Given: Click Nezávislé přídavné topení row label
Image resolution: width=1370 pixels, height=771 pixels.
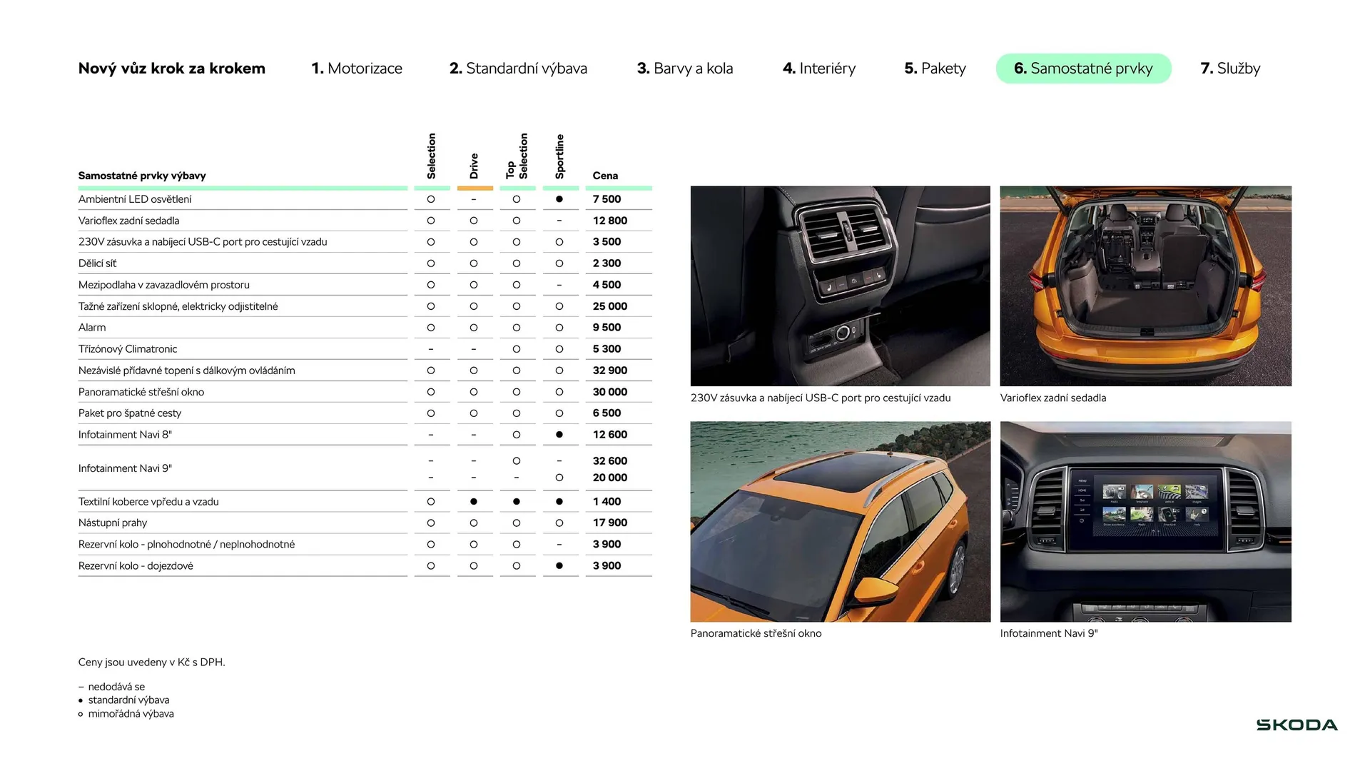Looking at the screenshot, I should [x=187, y=371].
